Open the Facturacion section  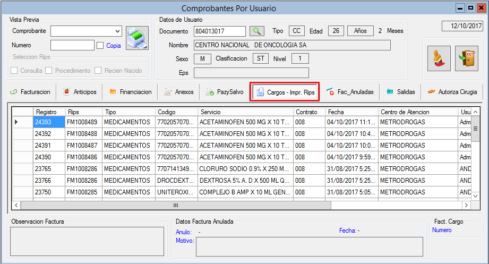point(30,92)
